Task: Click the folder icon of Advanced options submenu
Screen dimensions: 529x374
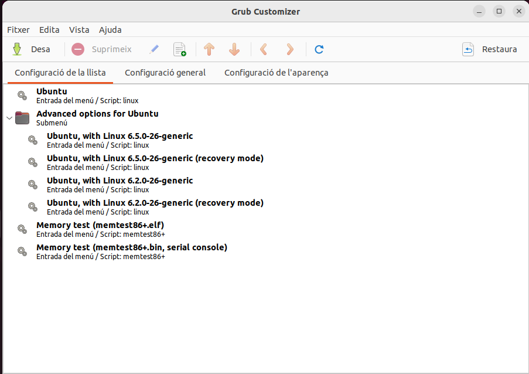Action: coord(22,118)
